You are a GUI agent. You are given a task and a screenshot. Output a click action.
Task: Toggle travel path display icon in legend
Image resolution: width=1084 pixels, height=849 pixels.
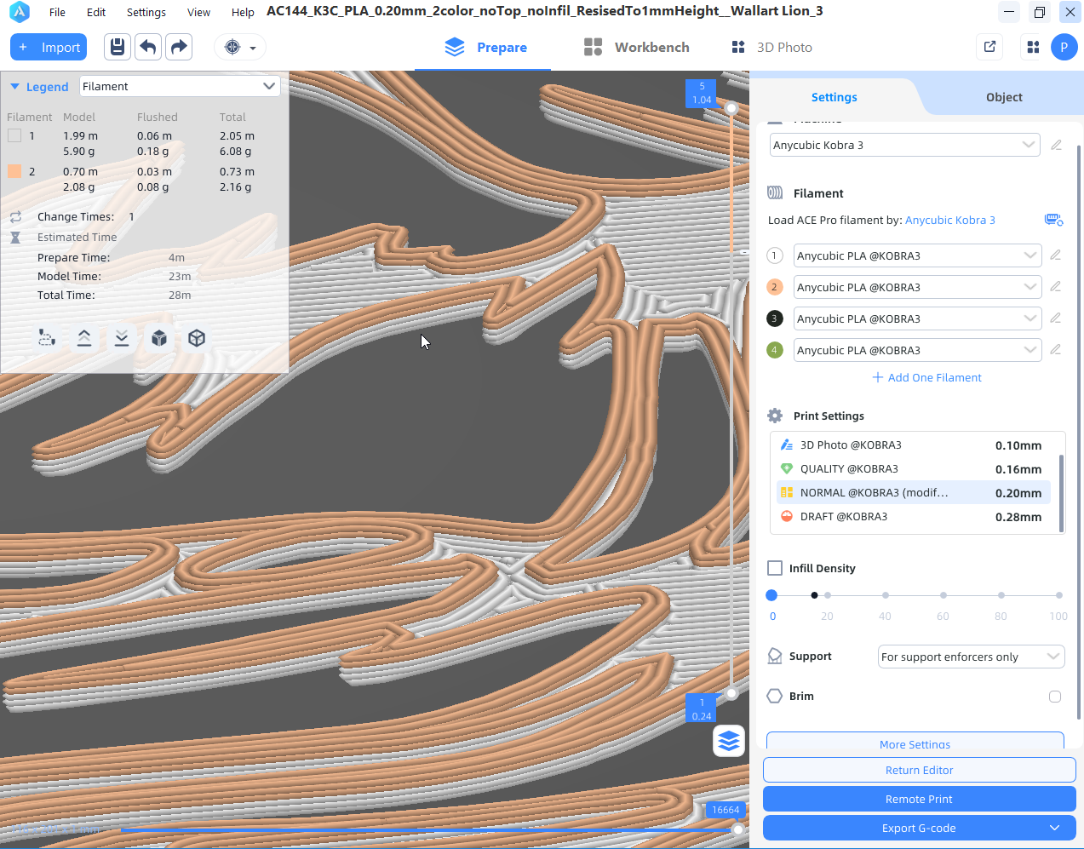tap(47, 338)
